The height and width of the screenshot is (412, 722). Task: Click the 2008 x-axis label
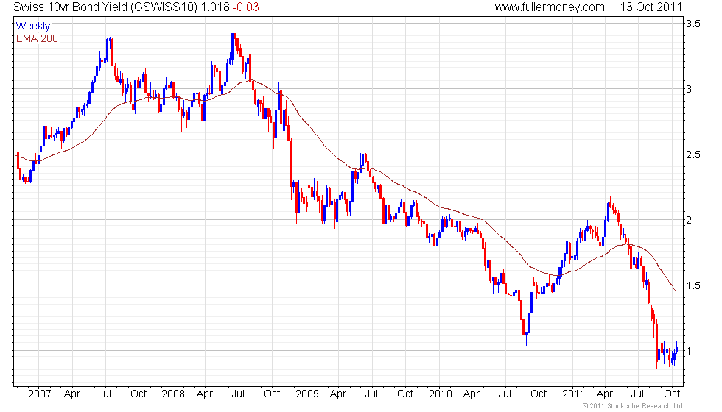[x=173, y=394]
